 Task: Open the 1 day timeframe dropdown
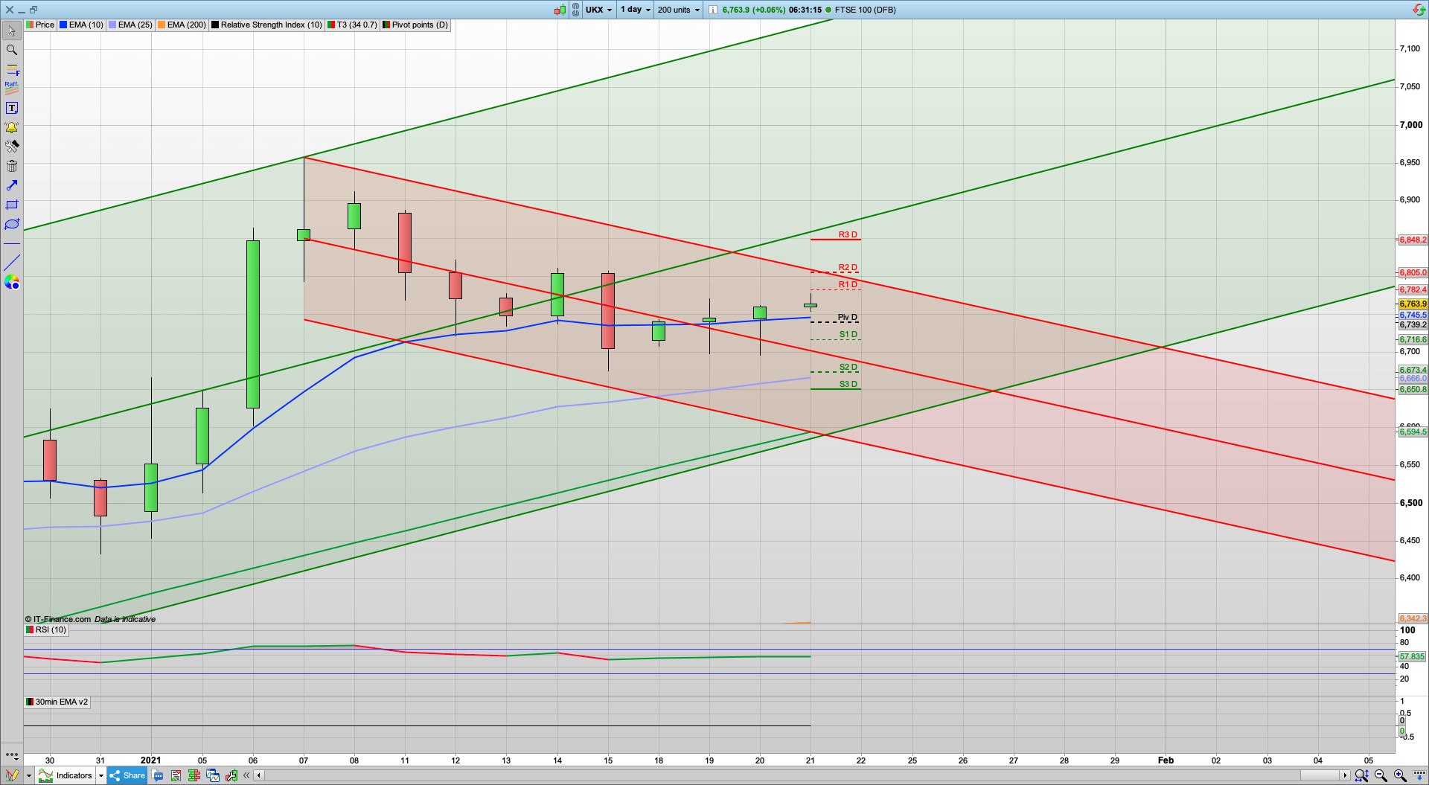click(x=636, y=10)
